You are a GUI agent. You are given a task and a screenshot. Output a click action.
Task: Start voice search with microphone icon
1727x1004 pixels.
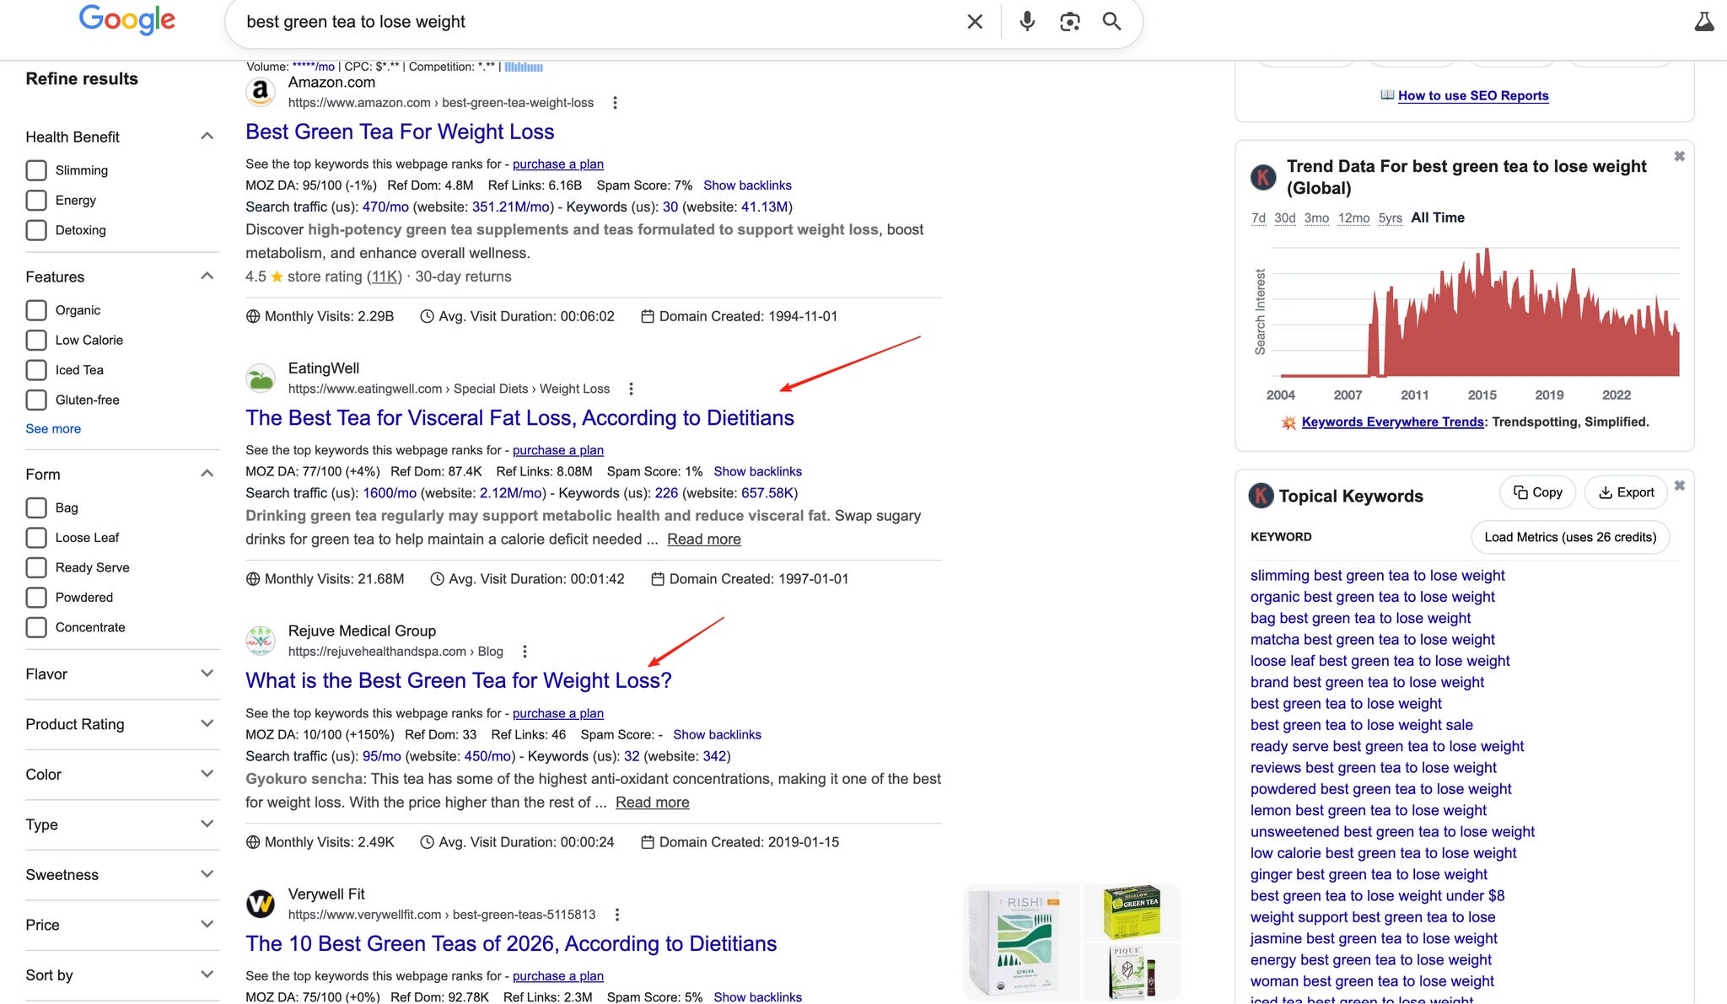point(1026,22)
